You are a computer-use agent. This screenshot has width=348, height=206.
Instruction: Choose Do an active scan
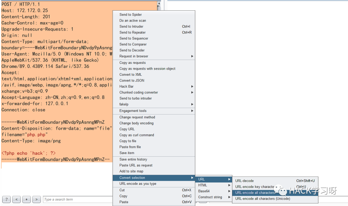coord(154,20)
